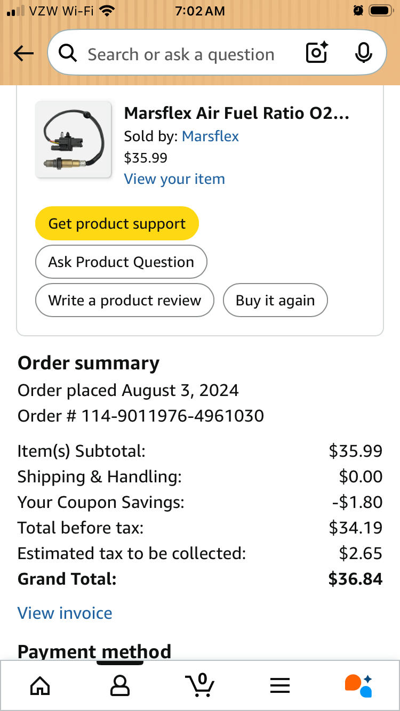Tap the microphone voice search icon
The image size is (400, 711).
(363, 53)
